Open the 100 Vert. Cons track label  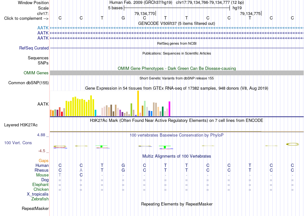click(x=18, y=143)
